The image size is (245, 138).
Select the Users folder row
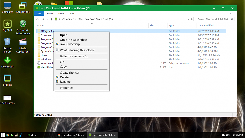tap(131, 55)
